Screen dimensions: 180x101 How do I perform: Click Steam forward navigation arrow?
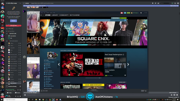(x=44, y=15)
